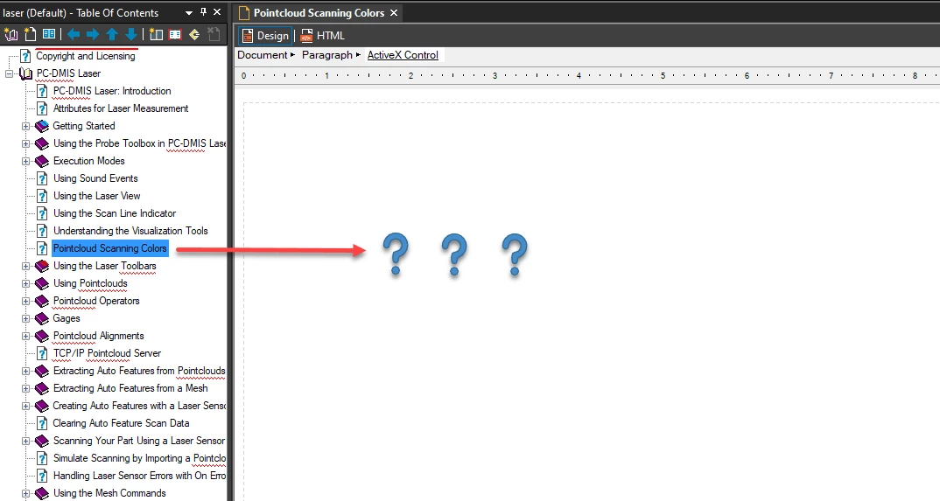The image size is (940, 501).
Task: Click the new book icon in TOC toolbar
Action: tap(11, 35)
